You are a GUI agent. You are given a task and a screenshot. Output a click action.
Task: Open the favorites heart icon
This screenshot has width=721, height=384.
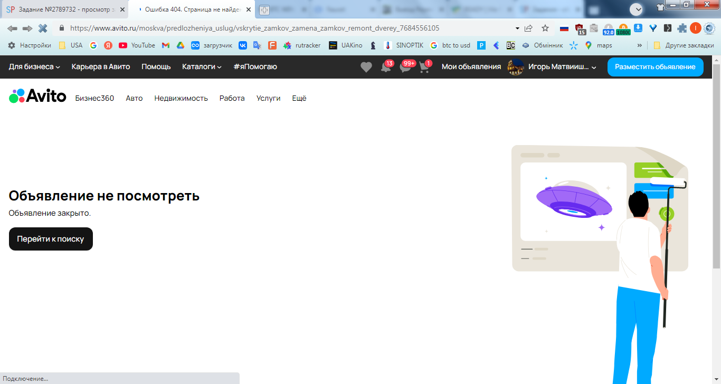366,67
